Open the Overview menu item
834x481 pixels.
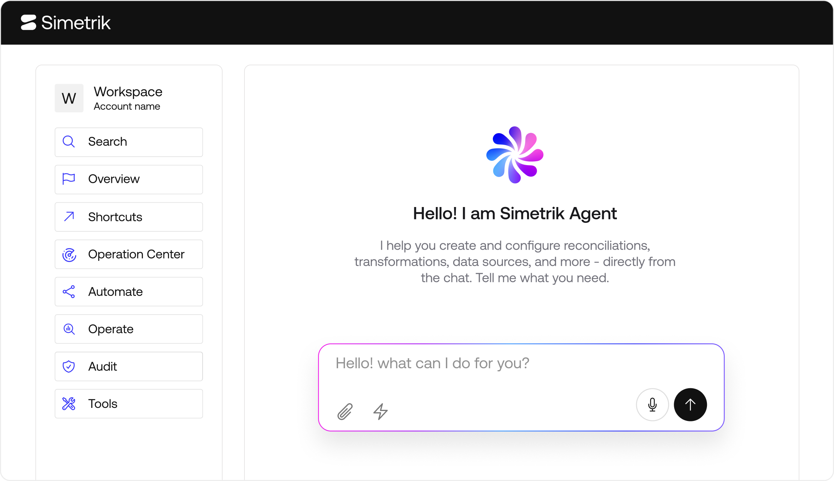(129, 179)
